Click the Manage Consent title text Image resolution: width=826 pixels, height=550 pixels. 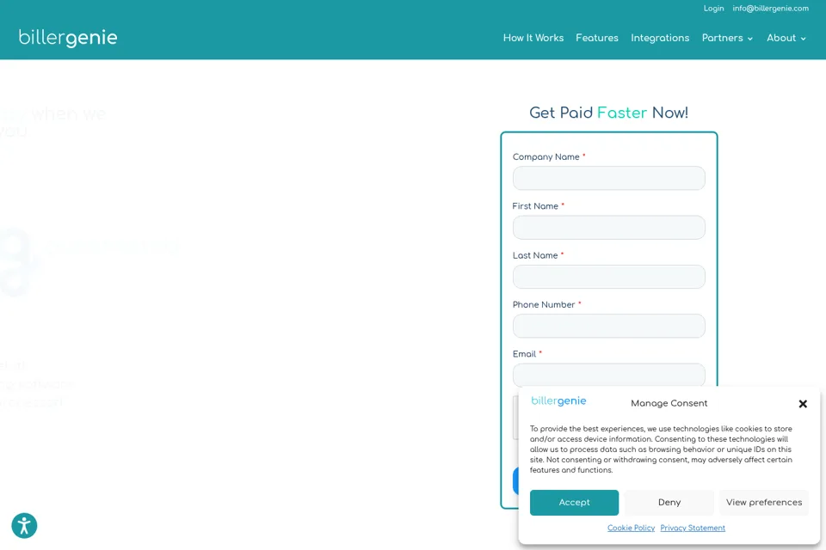pyautogui.click(x=669, y=403)
